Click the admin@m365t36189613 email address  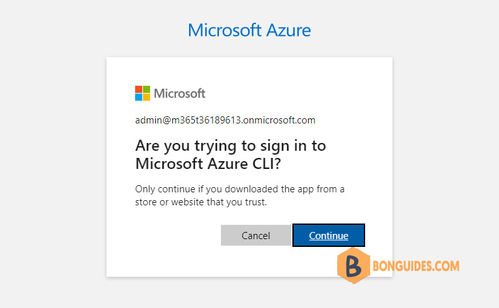[225, 120]
